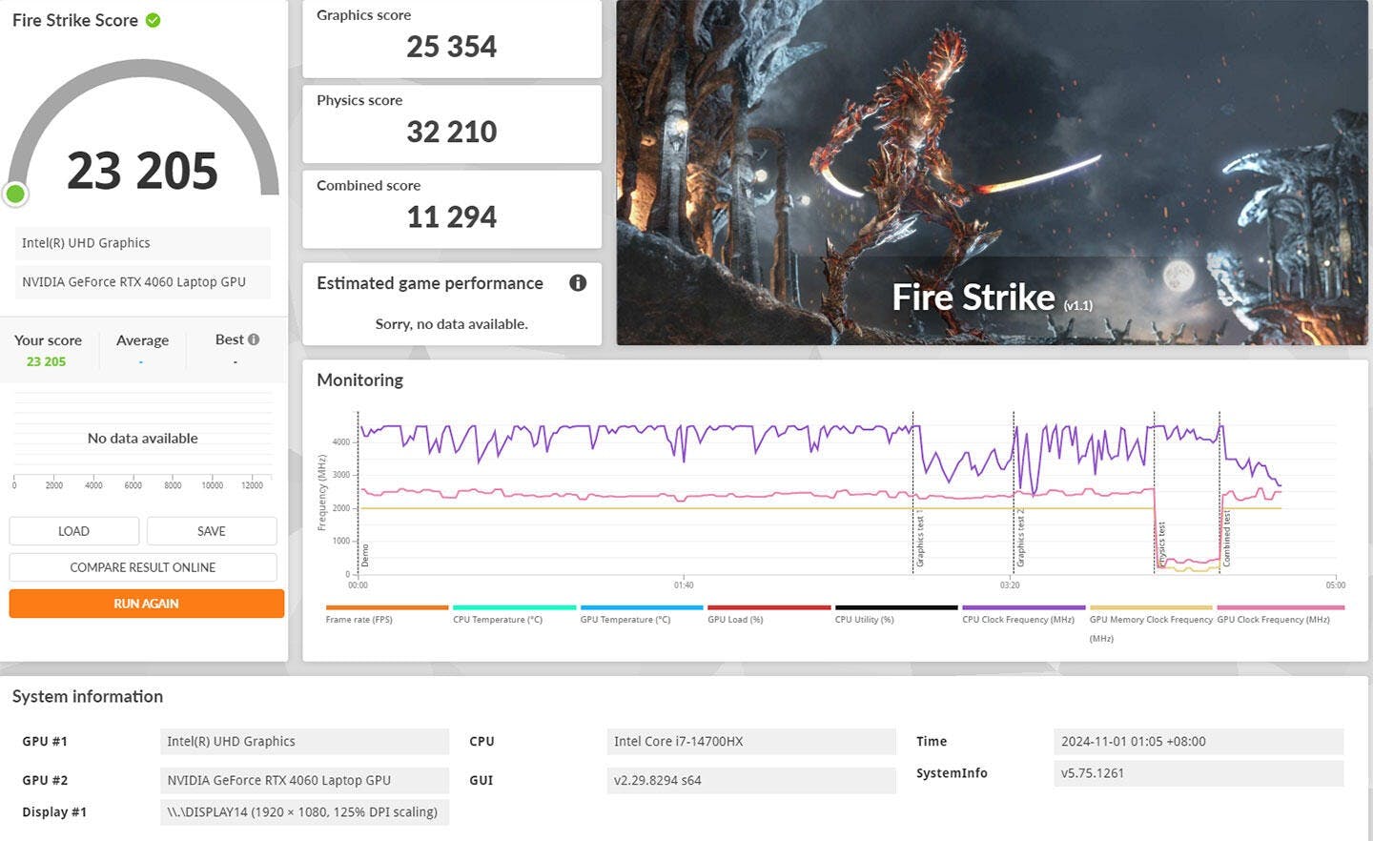1373x841 pixels.
Task: Click the Monitoring heading
Action: coord(359,379)
